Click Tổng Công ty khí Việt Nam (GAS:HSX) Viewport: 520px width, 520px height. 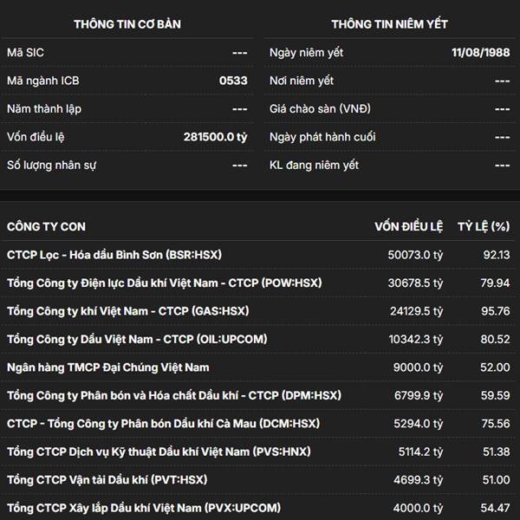coord(127,311)
